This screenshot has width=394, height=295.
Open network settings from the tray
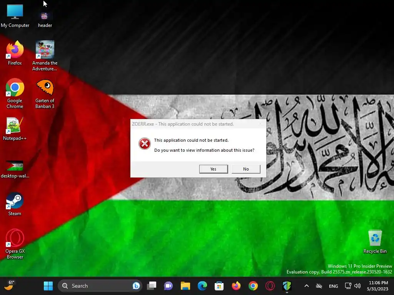(348, 286)
